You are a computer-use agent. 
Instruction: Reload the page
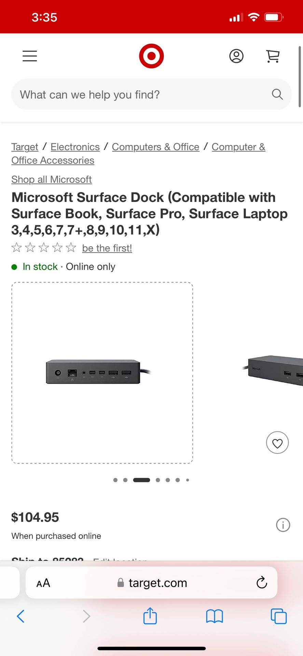click(x=262, y=583)
